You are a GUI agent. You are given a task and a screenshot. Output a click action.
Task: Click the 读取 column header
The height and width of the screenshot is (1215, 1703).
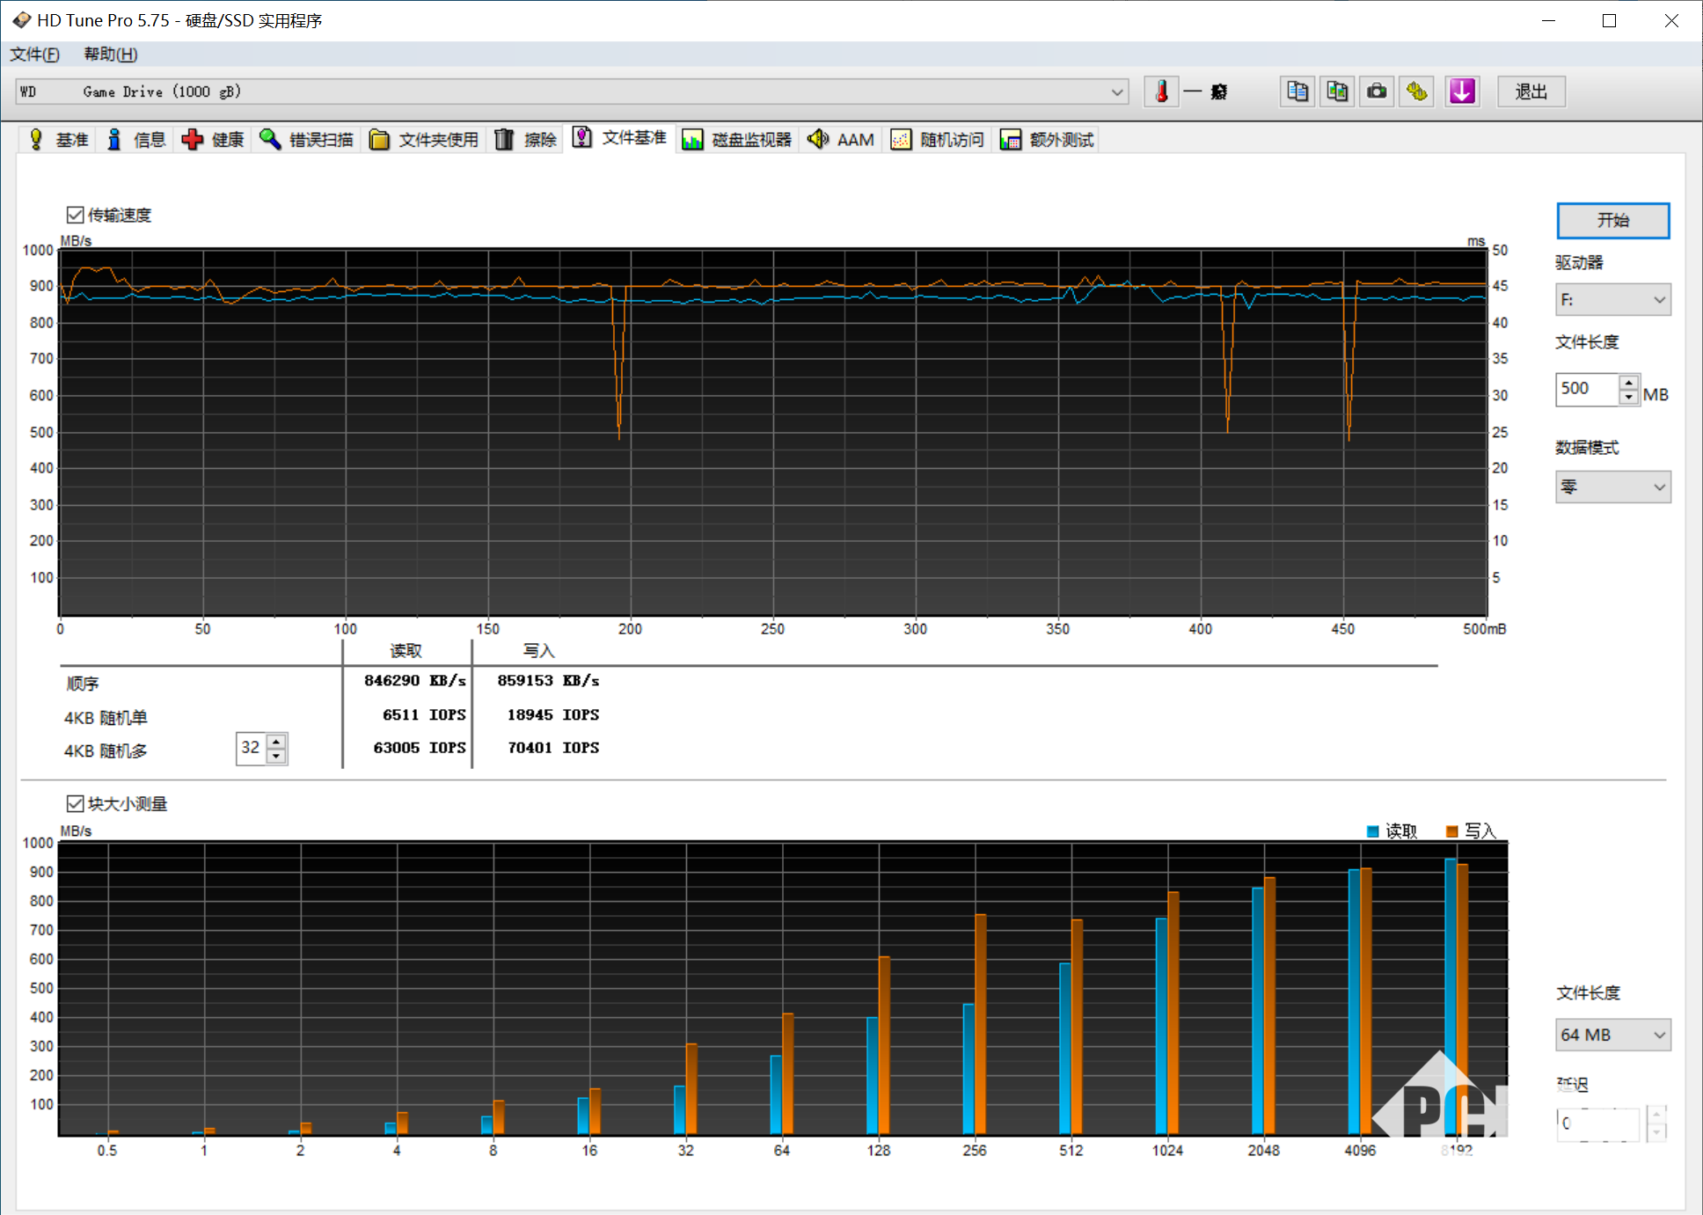tap(406, 651)
